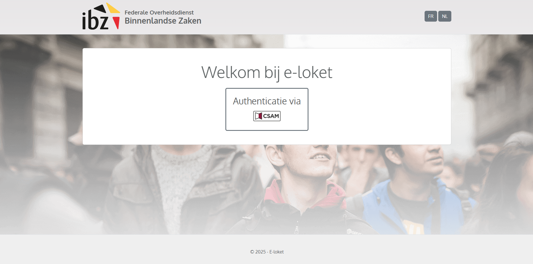Switch language to French with FR
533x264 pixels.
coord(431,16)
